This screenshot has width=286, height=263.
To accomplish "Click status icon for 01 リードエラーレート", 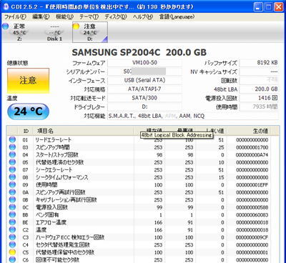I will (x=12, y=139).
